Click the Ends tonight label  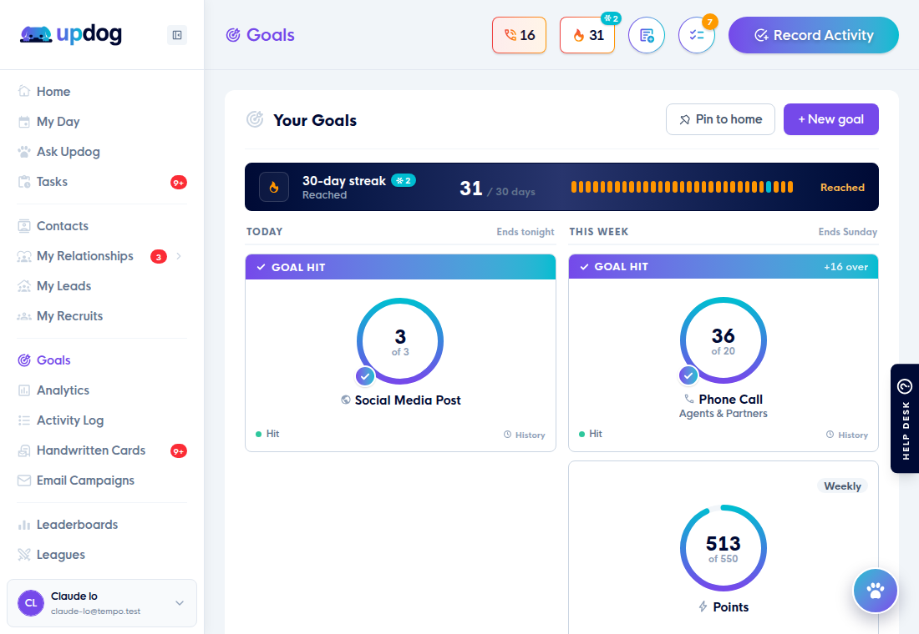(526, 232)
